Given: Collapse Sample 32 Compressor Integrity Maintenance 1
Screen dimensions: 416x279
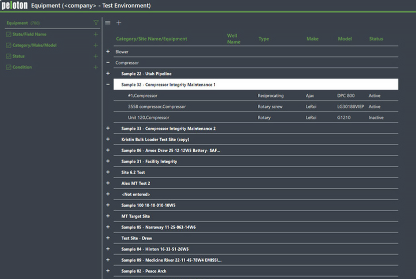Looking at the screenshot, I should (108, 84).
